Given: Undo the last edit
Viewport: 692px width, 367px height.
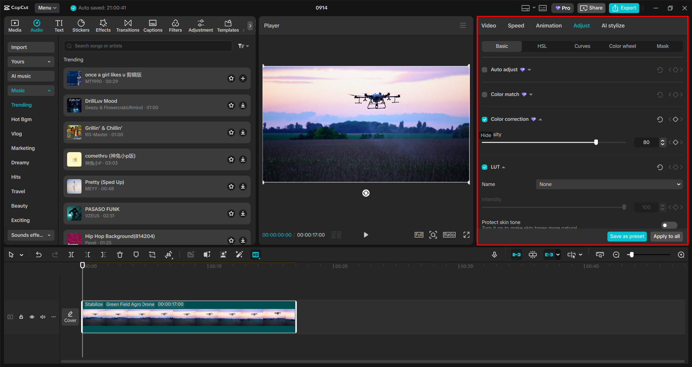Looking at the screenshot, I should [x=39, y=255].
